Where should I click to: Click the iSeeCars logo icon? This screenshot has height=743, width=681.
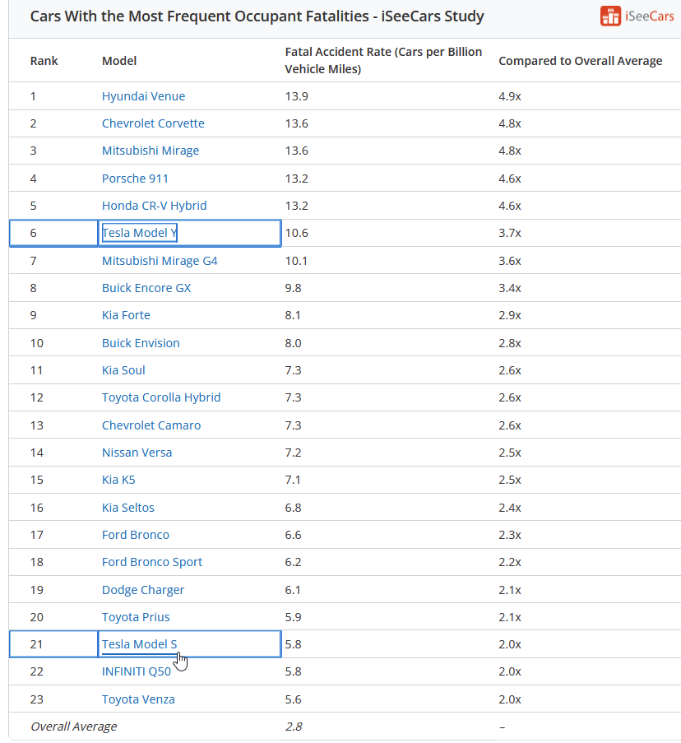click(x=610, y=16)
